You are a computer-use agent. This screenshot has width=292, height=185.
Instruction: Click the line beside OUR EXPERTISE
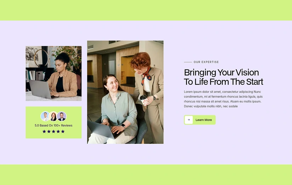(x=188, y=62)
